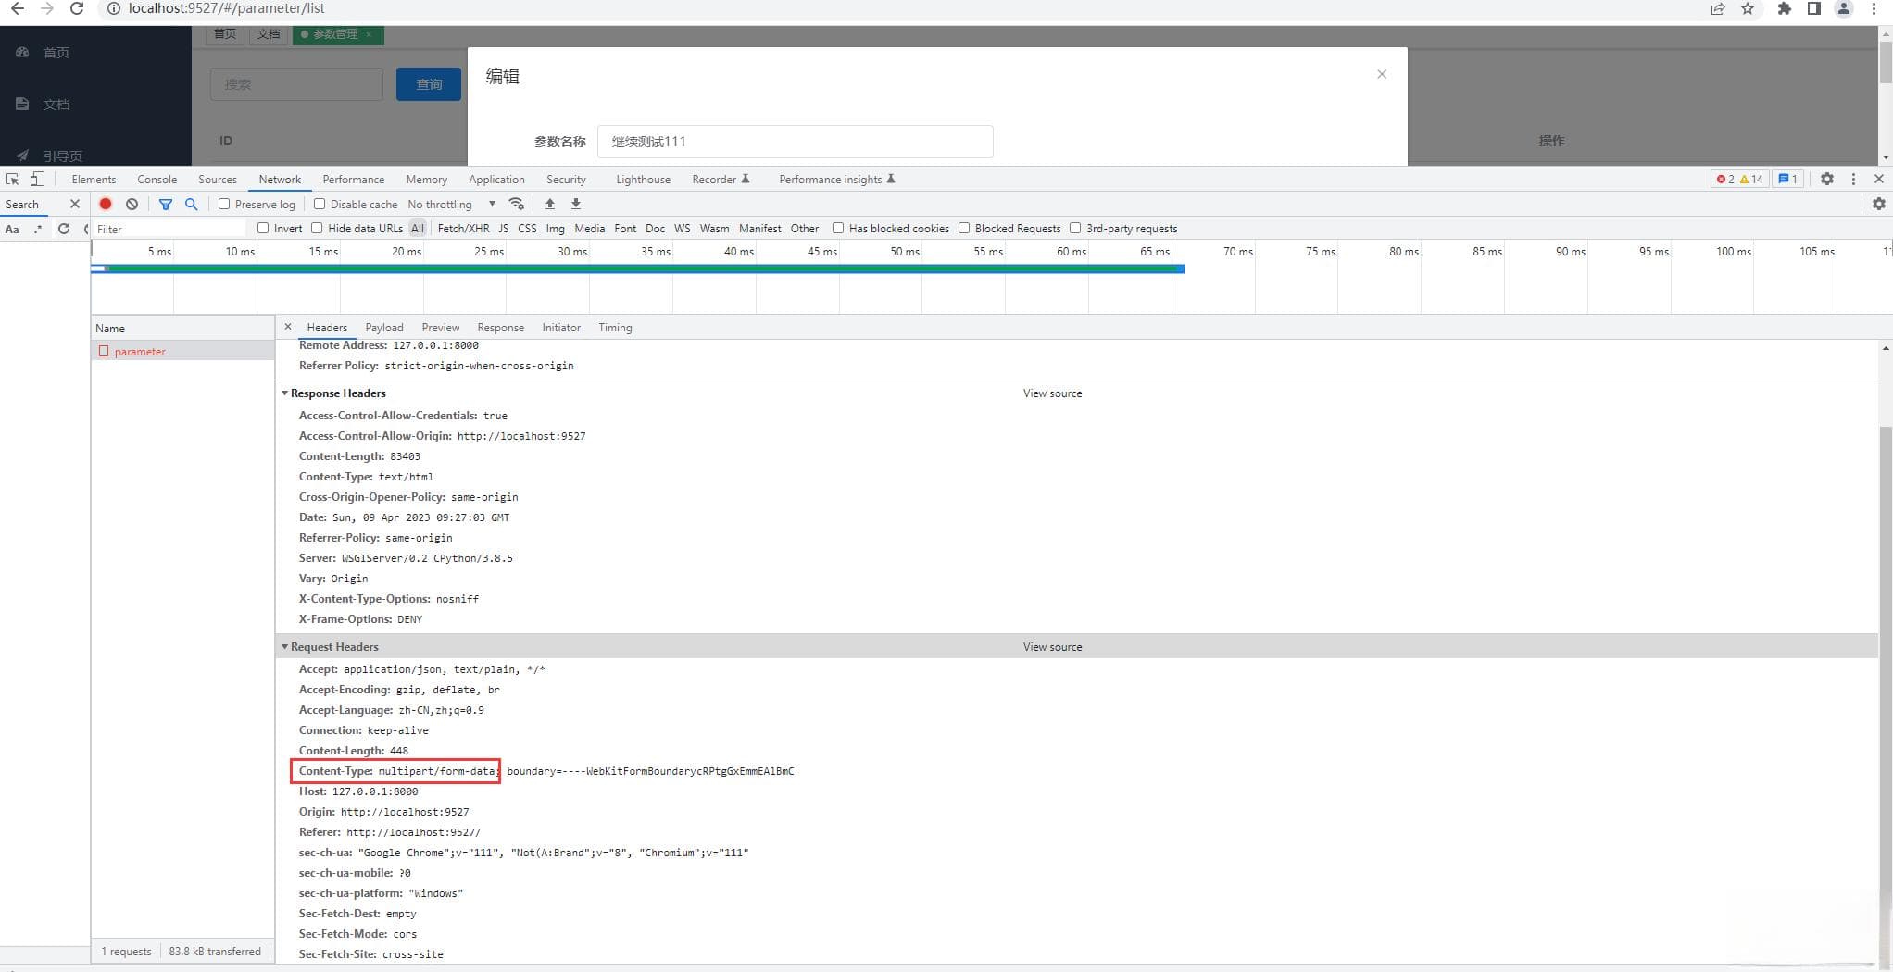
Task: Click the network overview timeline bar
Action: pyautogui.click(x=638, y=268)
